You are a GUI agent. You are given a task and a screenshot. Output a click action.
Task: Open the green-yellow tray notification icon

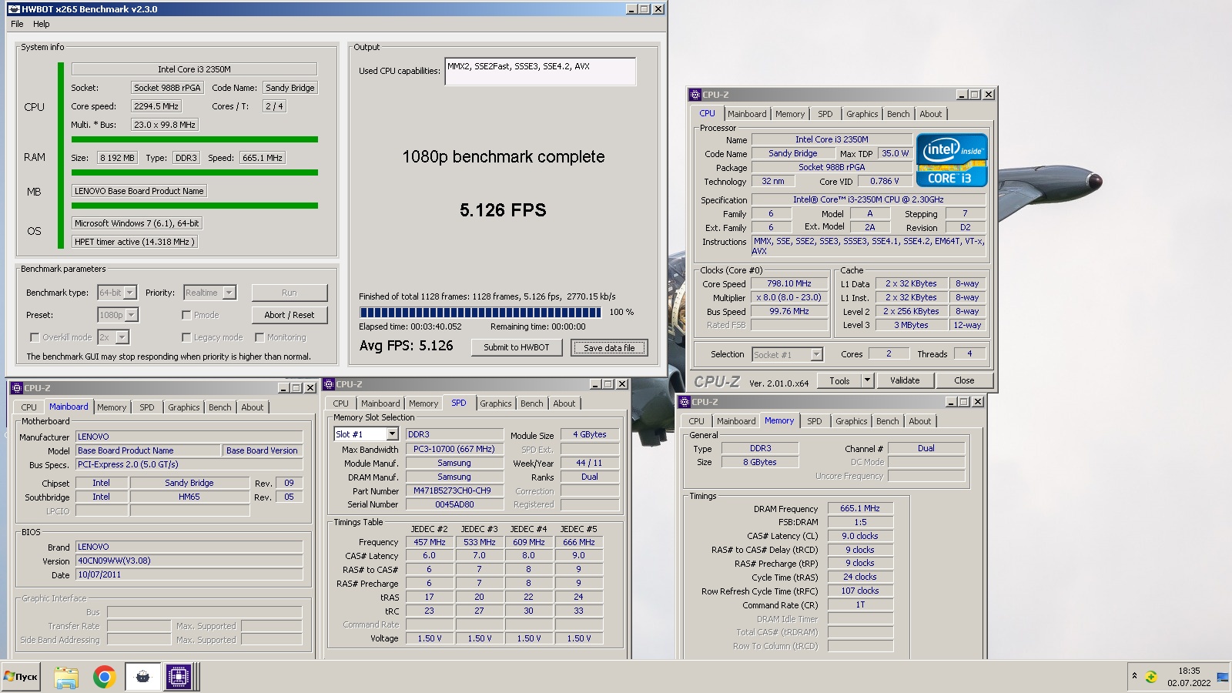click(1151, 677)
